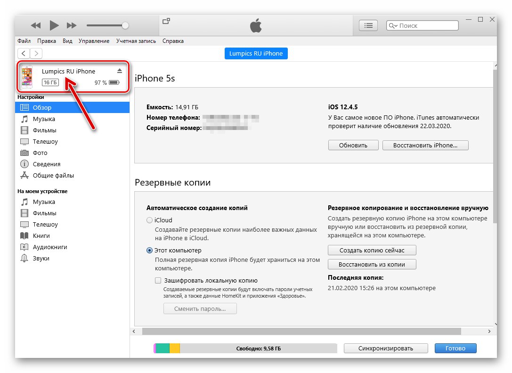Switch to the Lumpics RU iPhone tab
The height and width of the screenshot is (373, 512).
(x=256, y=53)
